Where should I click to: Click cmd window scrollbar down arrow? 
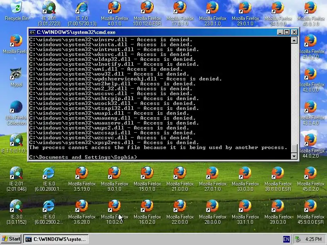click(294, 156)
